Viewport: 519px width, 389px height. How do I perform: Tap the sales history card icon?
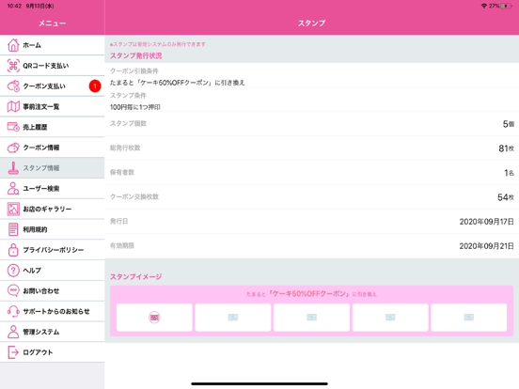[13, 127]
